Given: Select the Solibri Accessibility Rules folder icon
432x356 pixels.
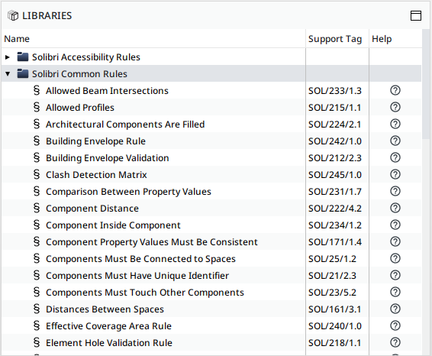Looking at the screenshot, I should [x=23, y=57].
